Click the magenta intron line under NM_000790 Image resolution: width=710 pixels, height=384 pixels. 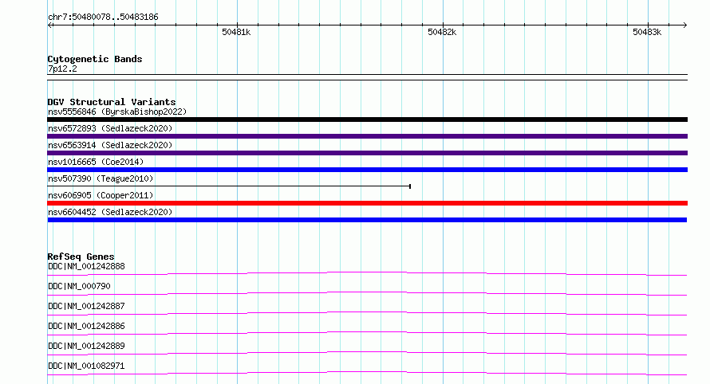(x=367, y=292)
